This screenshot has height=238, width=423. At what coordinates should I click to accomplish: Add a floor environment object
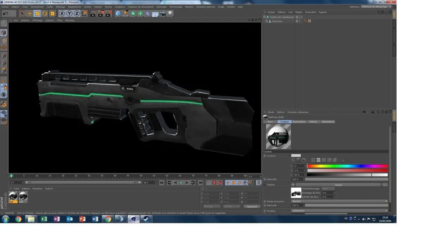tap(155, 13)
